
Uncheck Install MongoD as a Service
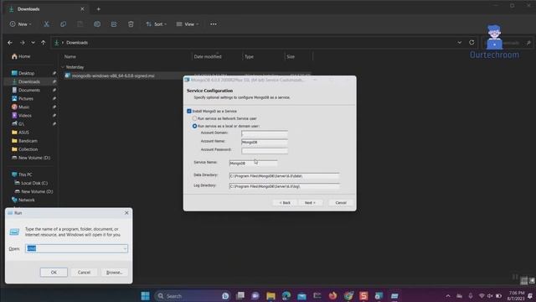pyautogui.click(x=189, y=111)
